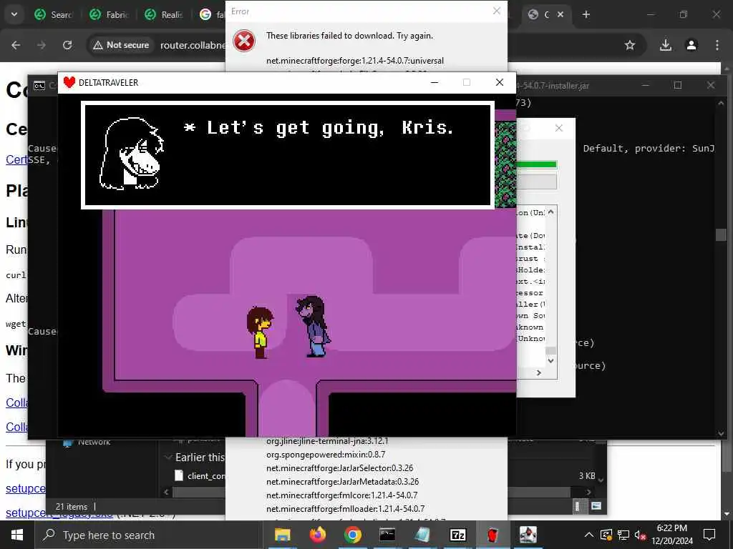Click 'net.minecraftforge:fmlloader:1.21.4-54.0.7' line
733x549 pixels.
[x=346, y=508]
